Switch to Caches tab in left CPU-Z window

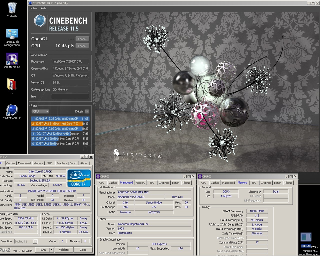tap(11, 163)
